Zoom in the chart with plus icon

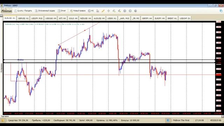click(125, 11)
